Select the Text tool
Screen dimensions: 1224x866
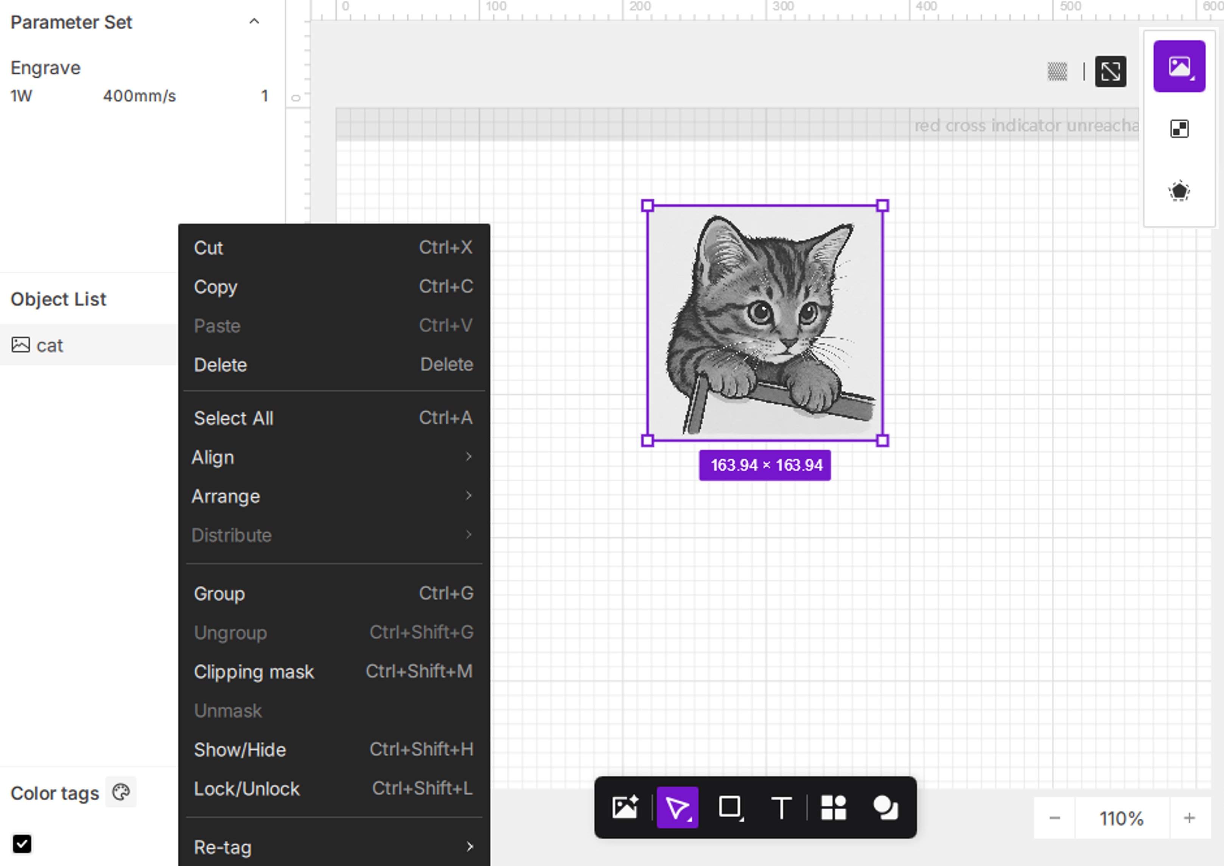click(781, 807)
